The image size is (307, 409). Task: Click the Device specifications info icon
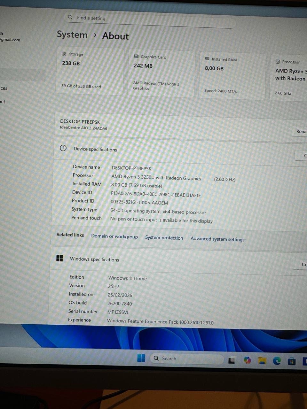point(63,148)
